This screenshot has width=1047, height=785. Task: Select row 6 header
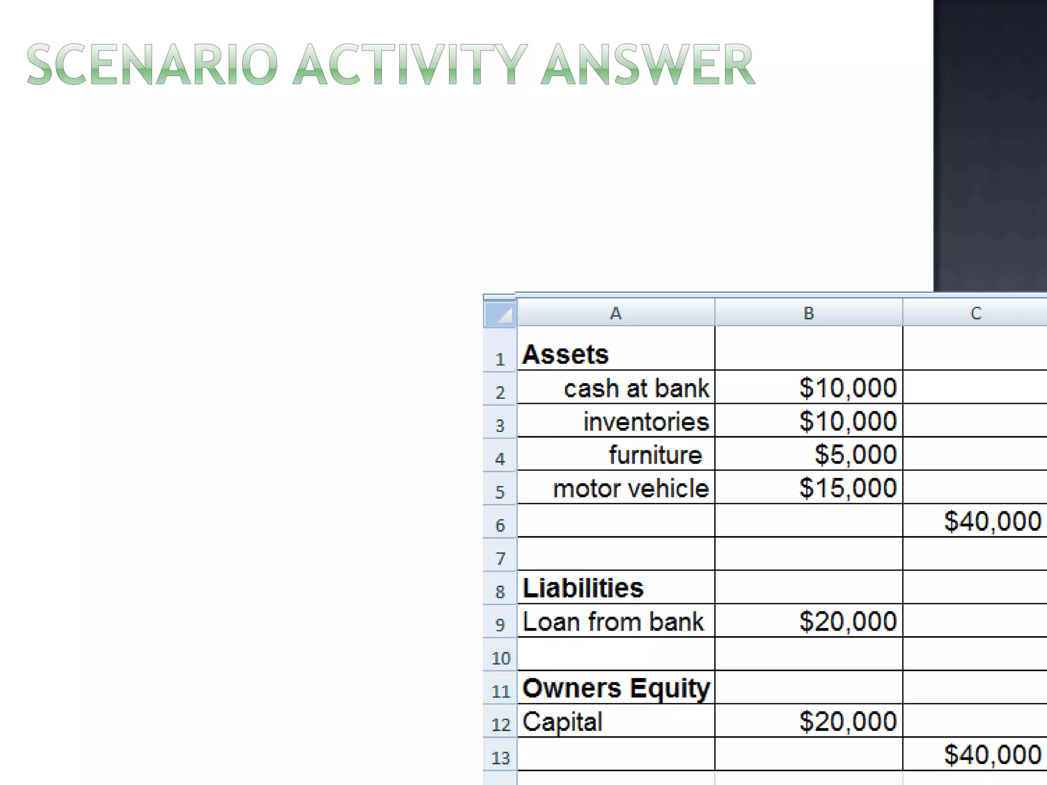[500, 525]
